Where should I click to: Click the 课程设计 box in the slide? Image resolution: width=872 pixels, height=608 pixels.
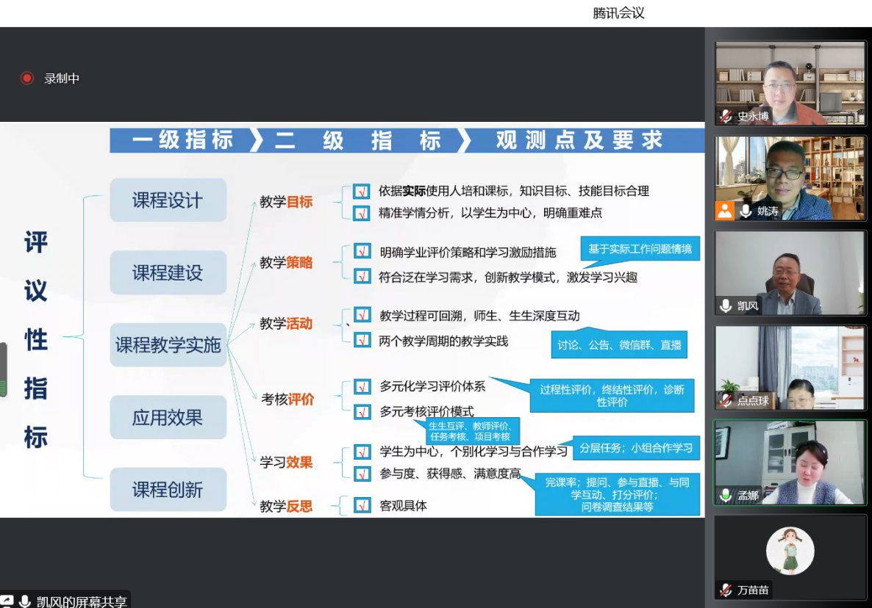(168, 200)
